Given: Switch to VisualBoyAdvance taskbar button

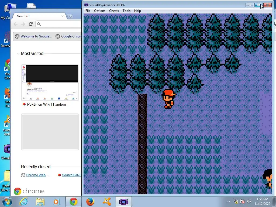Looking at the screenshot, I should [123, 202].
